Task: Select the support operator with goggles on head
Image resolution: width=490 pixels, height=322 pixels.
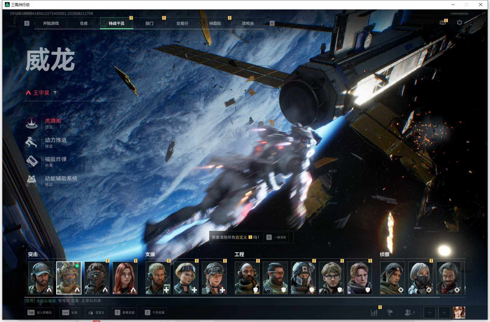Action: (x=186, y=278)
